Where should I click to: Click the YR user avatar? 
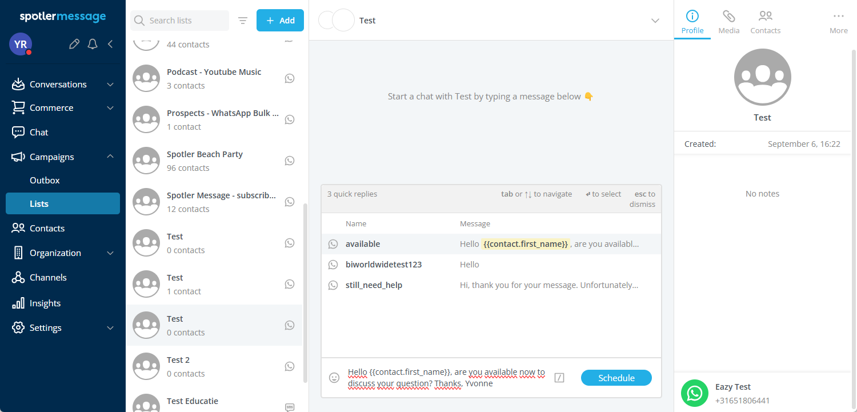point(21,44)
